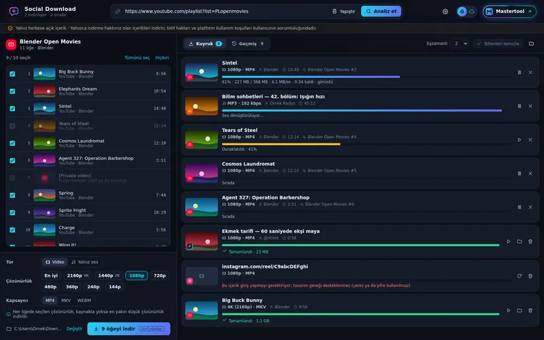The image size is (544, 340).
Task: Click Hiçbiri to deselect all
Action: click(x=162, y=58)
